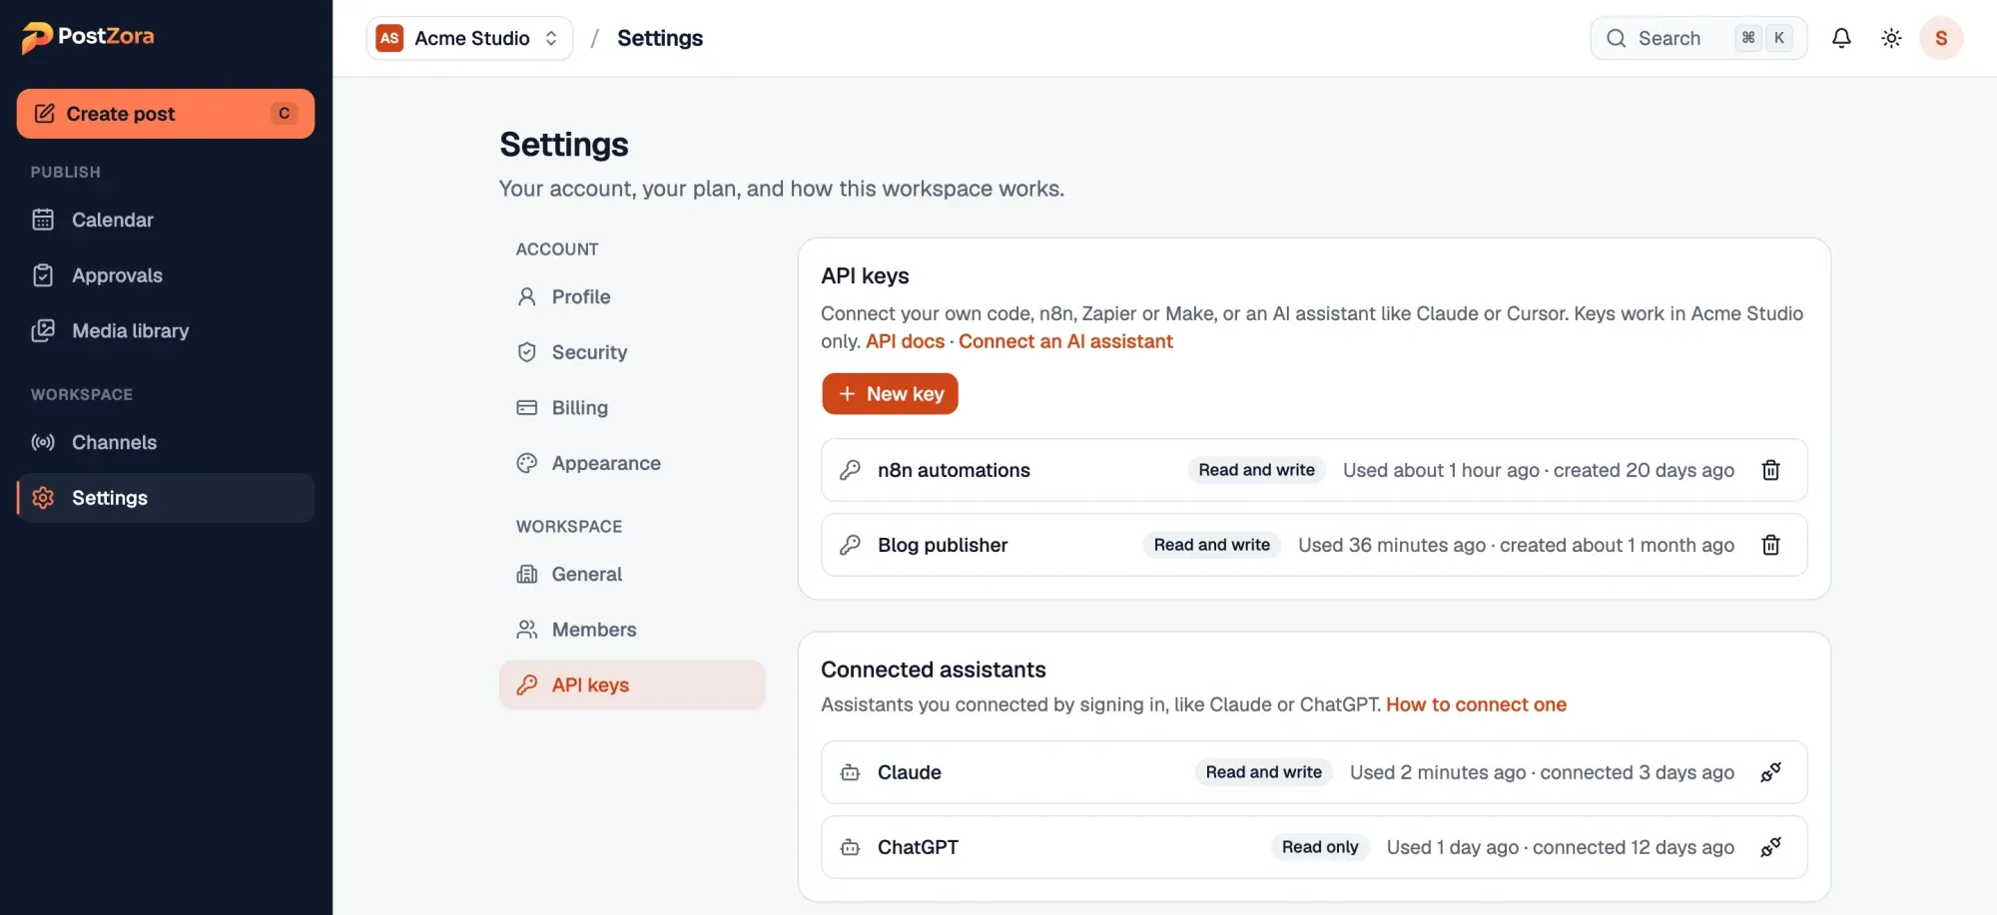Viewport: 1997px width, 915px height.
Task: Click the ChatGPT assistant name
Action: (x=918, y=847)
